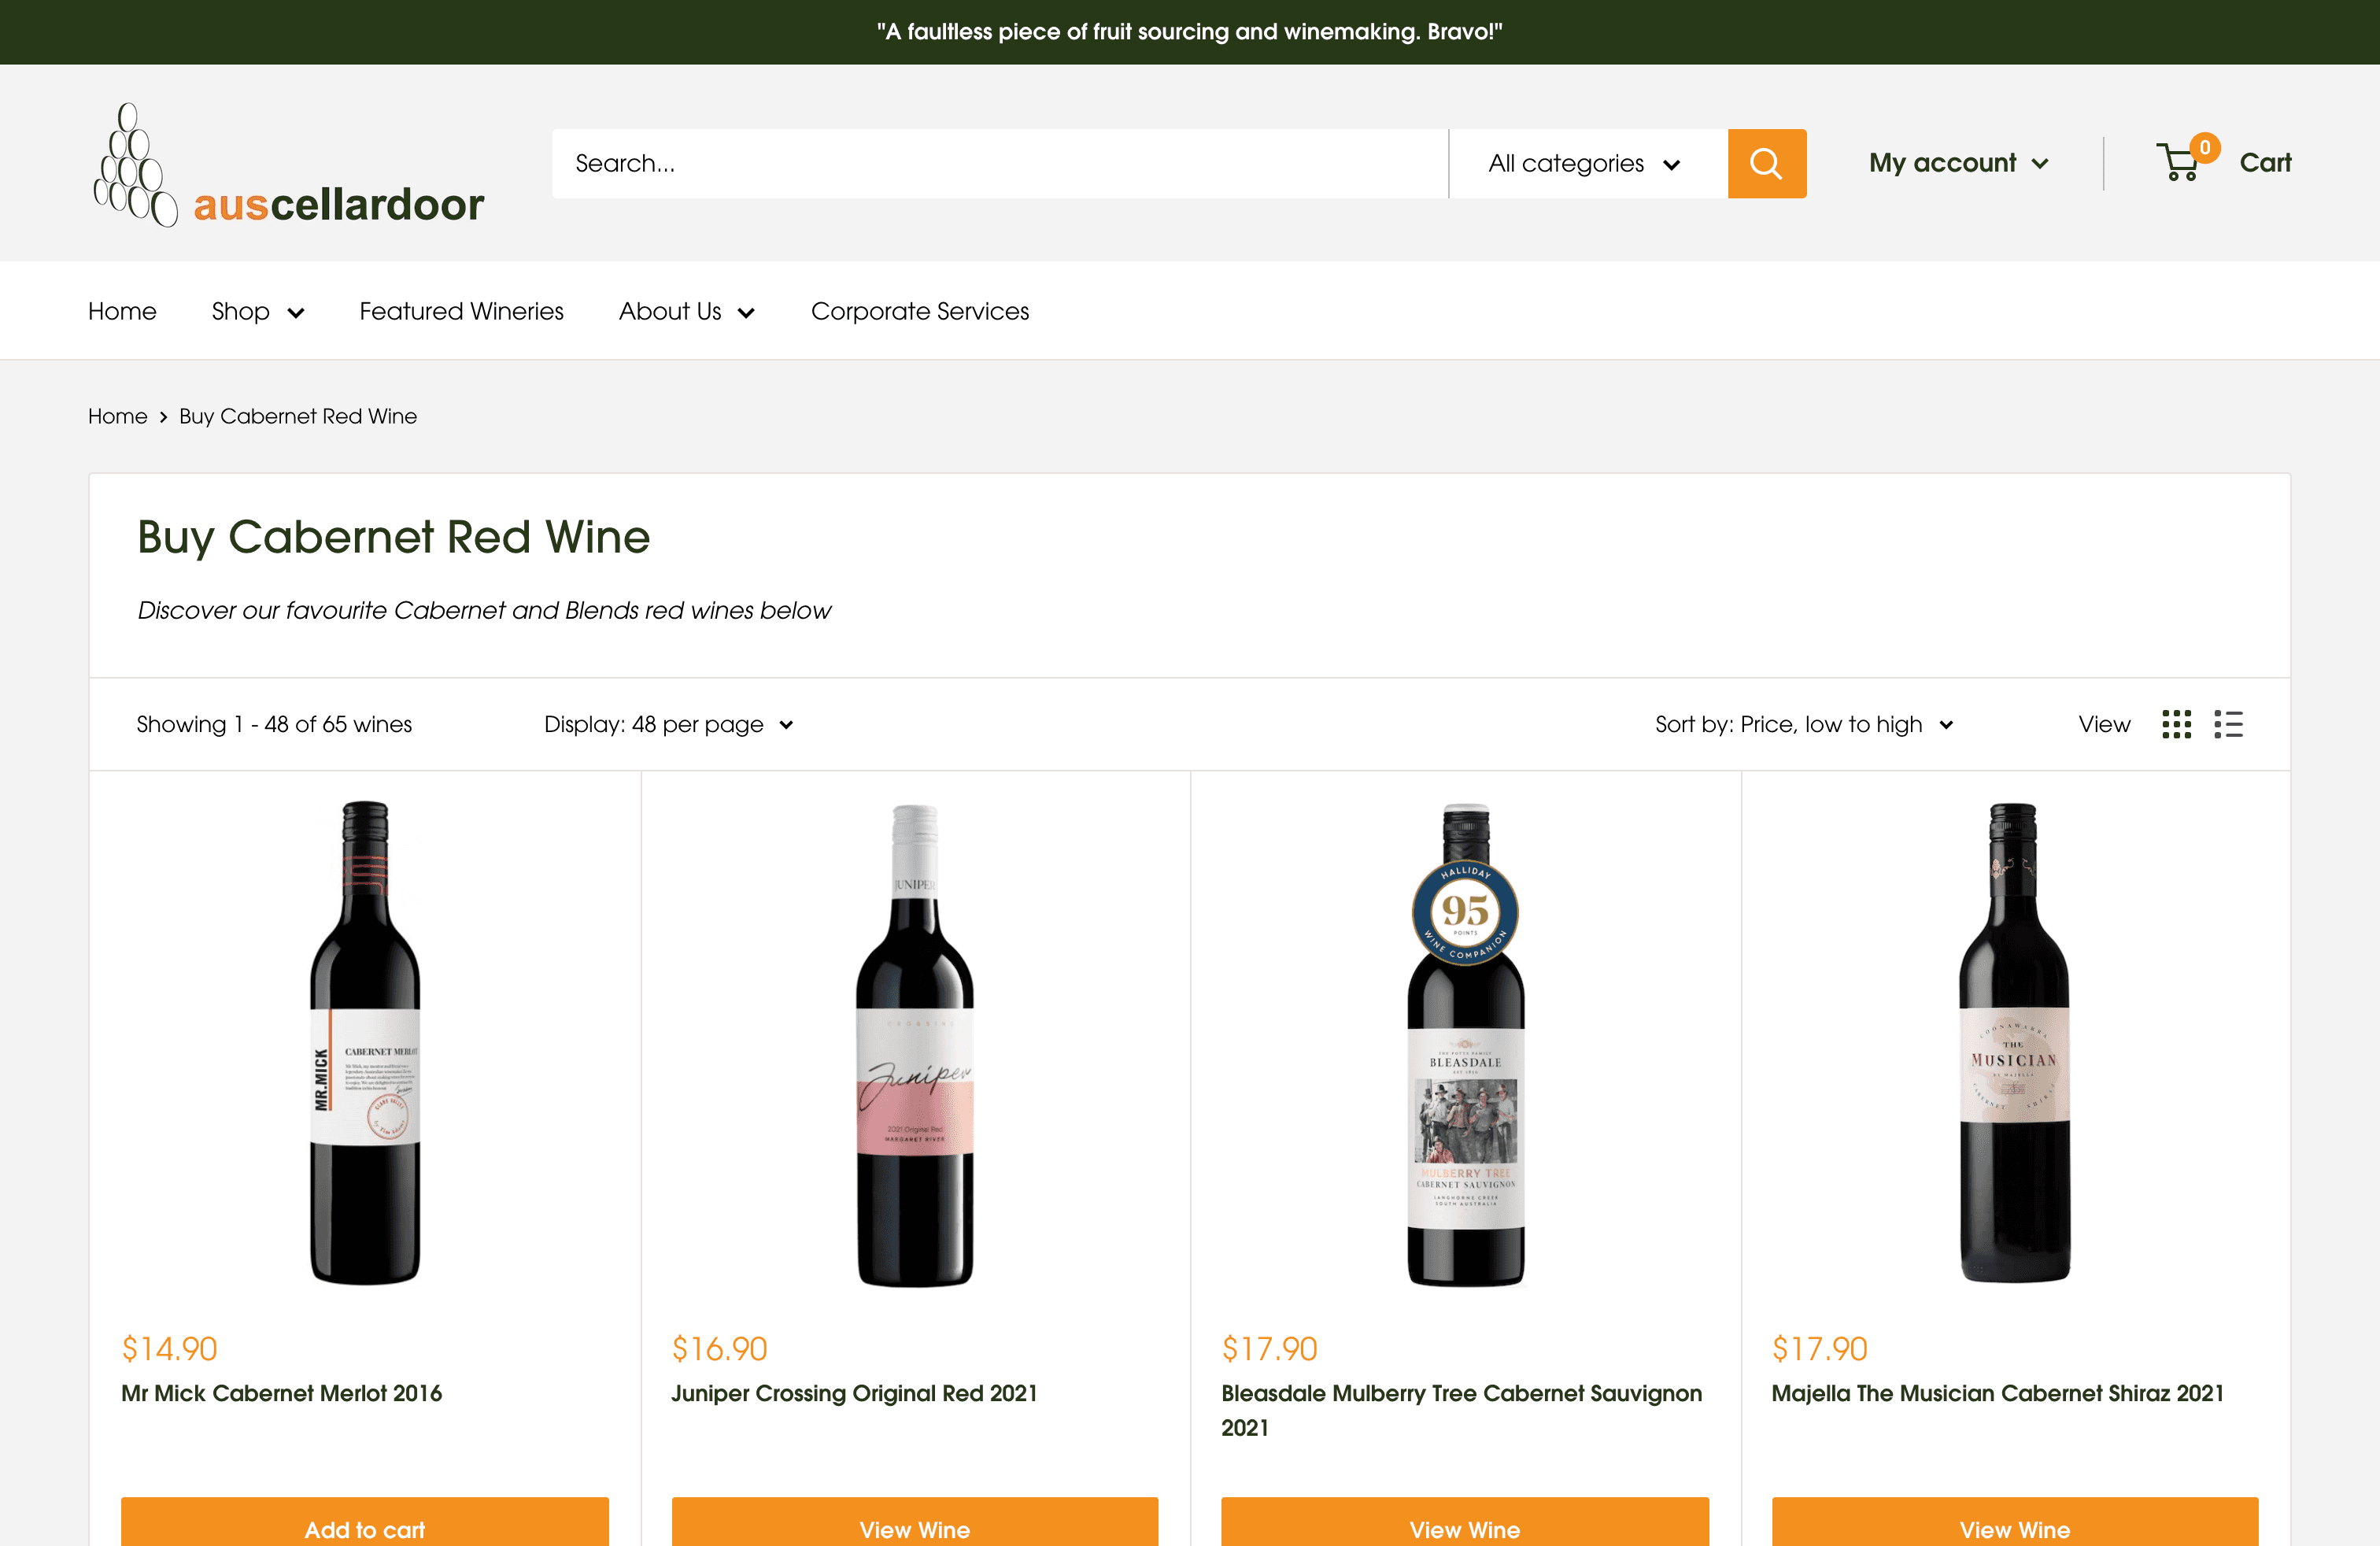Click the cart badge showing 0 items

2206,148
